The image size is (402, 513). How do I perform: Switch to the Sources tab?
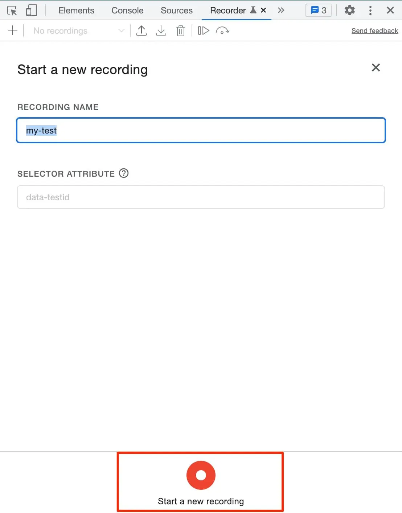(x=176, y=11)
